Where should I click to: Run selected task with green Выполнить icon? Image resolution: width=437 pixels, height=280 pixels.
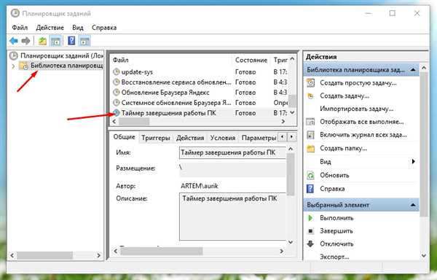pyautogui.click(x=310, y=218)
